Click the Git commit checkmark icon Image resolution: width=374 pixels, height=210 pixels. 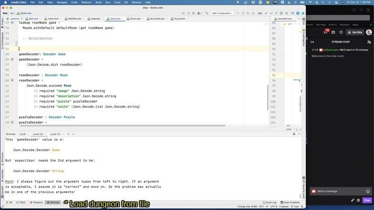pyautogui.click(x=271, y=13)
